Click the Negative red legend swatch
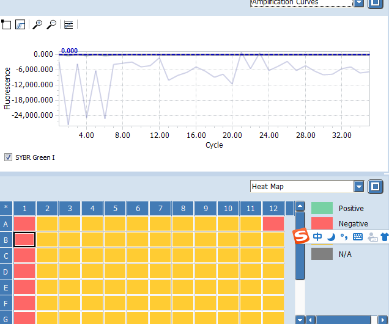 click(322, 223)
